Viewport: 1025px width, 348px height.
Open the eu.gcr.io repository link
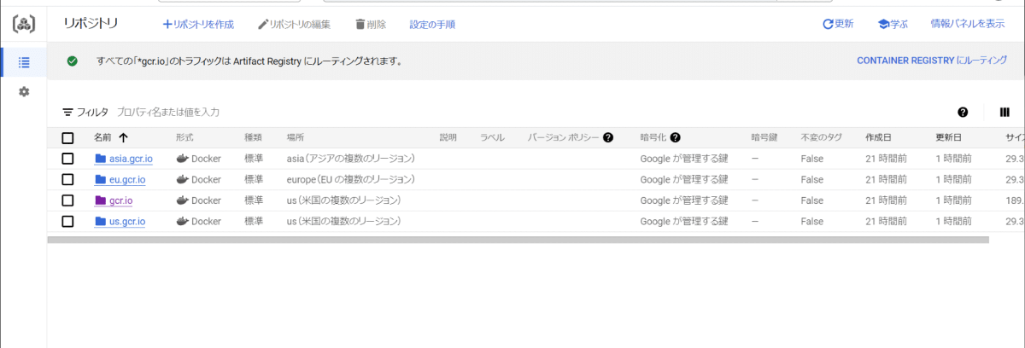point(127,180)
